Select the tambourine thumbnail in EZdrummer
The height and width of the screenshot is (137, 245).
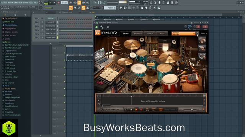coord(202,56)
